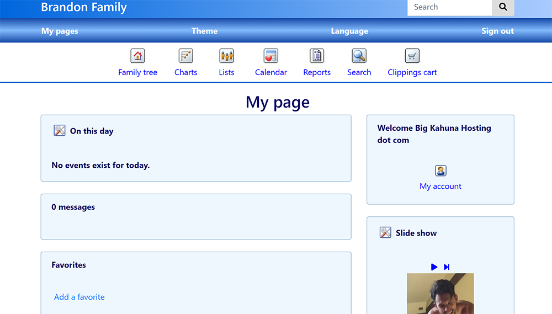
Task: Click the Reports text link
Action: (x=317, y=72)
